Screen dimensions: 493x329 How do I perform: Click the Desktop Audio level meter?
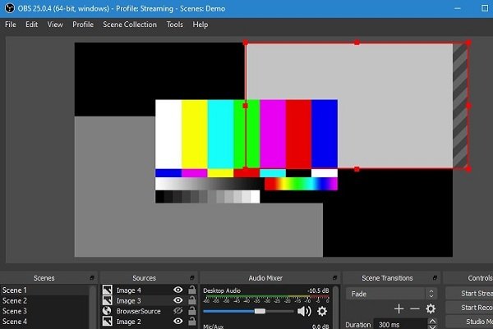coord(266,297)
